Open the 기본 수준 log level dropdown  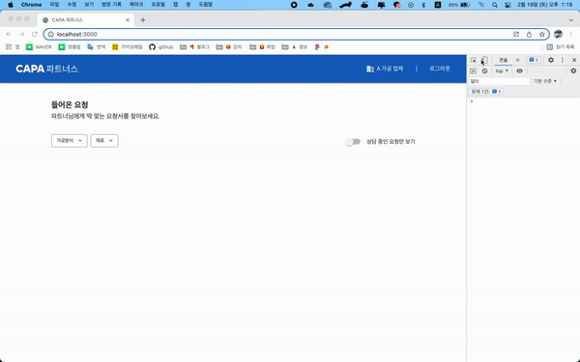pos(545,81)
